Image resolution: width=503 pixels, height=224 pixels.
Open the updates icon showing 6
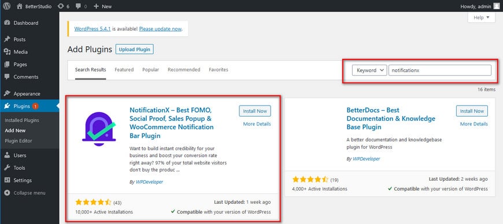(60, 6)
